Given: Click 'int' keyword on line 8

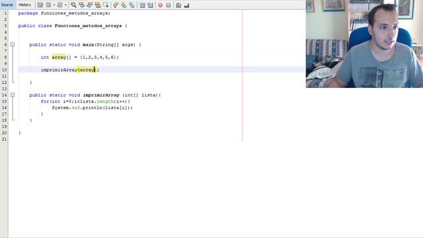Looking at the screenshot, I should (x=45, y=58).
